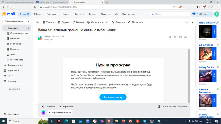Select the Почта tab
221x124 pixels.
[x=24, y=14]
